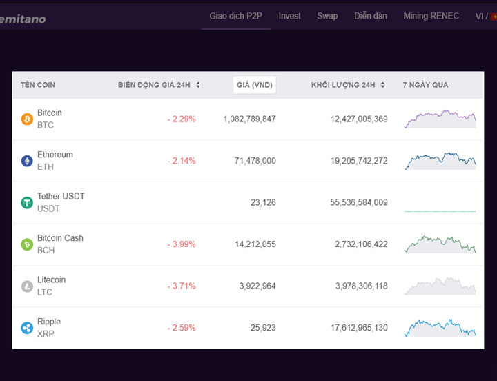Screen dimensions: 497x381
Task: Click the Bitcoin orange coin icon
Action: tap(27, 119)
